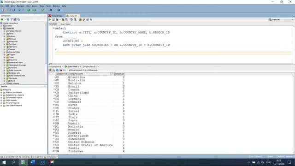Image resolution: width=295 pixels, height=166 pixels.
Task: Select the 'Switzerland' cell in results
Action: (x=78, y=93)
